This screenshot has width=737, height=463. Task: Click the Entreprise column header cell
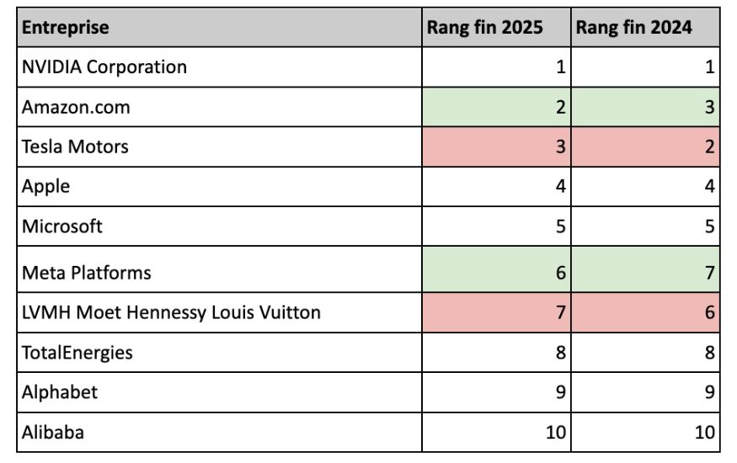[x=219, y=28]
